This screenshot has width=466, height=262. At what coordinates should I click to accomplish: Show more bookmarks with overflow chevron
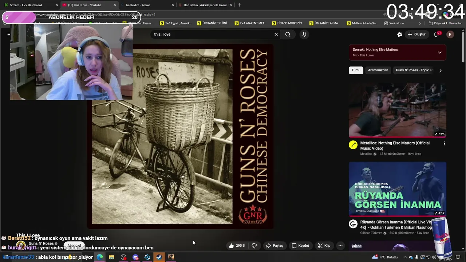pyautogui.click(x=419, y=23)
